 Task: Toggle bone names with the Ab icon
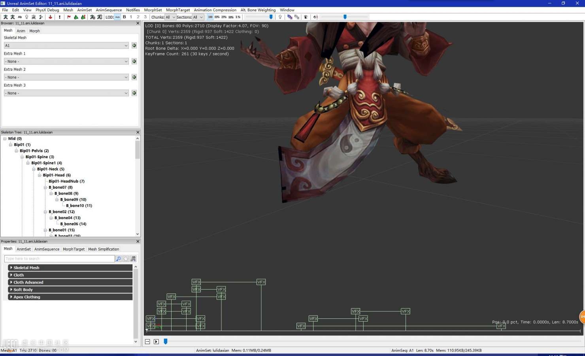pos(20,17)
